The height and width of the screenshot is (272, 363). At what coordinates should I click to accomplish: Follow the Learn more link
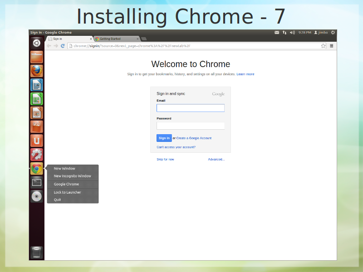coord(245,74)
